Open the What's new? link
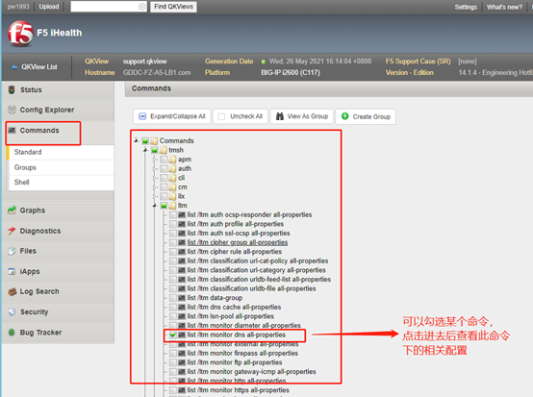This screenshot has height=397, width=533. 504,7
